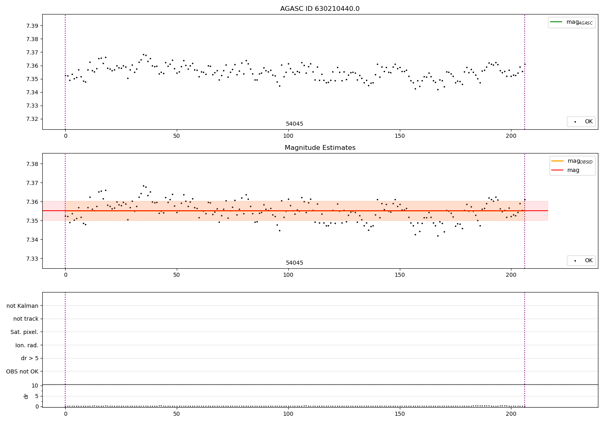The width and height of the screenshot is (604, 423).
Task: Click the 7.37 tick label in the middle plot
Action: pyautogui.click(x=32, y=183)
